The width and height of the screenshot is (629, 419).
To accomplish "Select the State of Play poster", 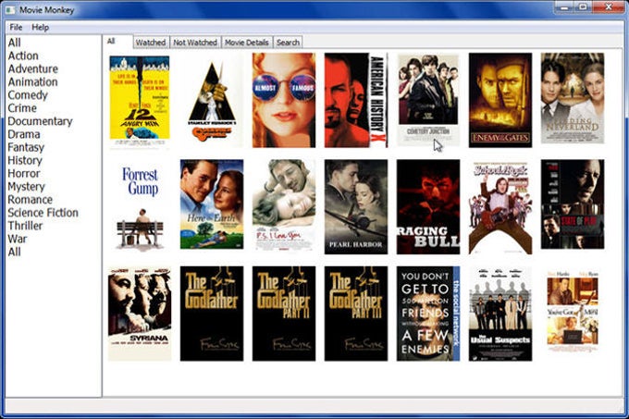I will [573, 204].
